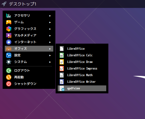Screen dimensions: 145x119
Task: Expand the グラフィックス submenu arrow
Action: point(50,29)
